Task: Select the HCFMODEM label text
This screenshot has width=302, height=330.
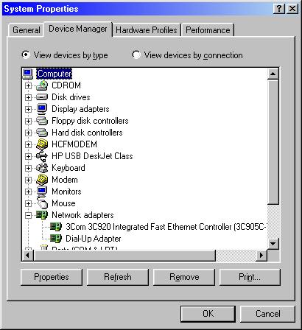Action: coord(74,144)
